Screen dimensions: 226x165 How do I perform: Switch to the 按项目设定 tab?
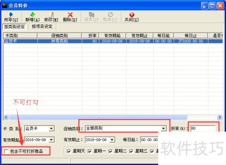(x=42, y=27)
